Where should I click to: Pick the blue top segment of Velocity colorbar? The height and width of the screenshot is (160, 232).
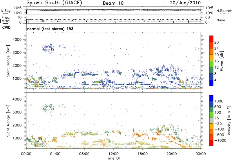tap(211, 98)
